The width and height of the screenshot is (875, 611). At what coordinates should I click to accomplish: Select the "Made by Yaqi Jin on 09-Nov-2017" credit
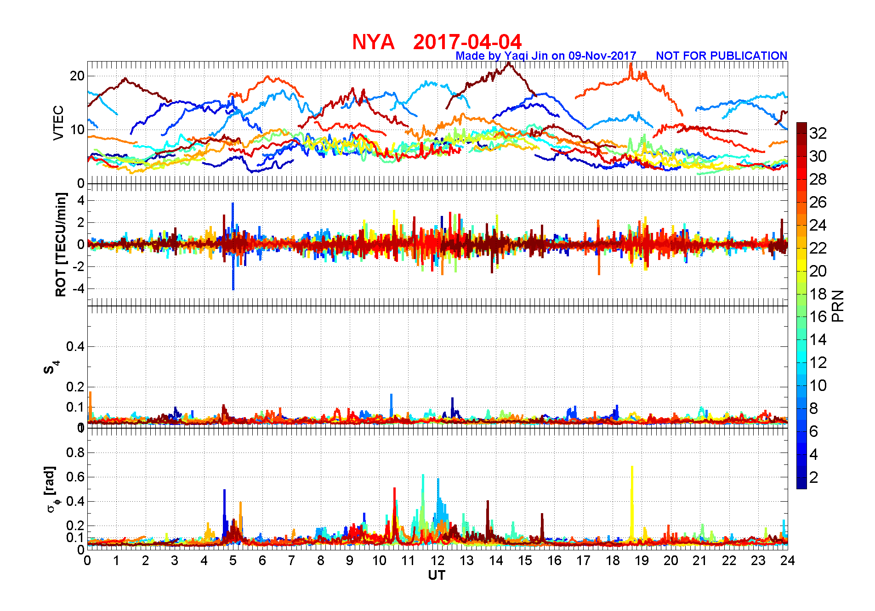[x=546, y=56]
